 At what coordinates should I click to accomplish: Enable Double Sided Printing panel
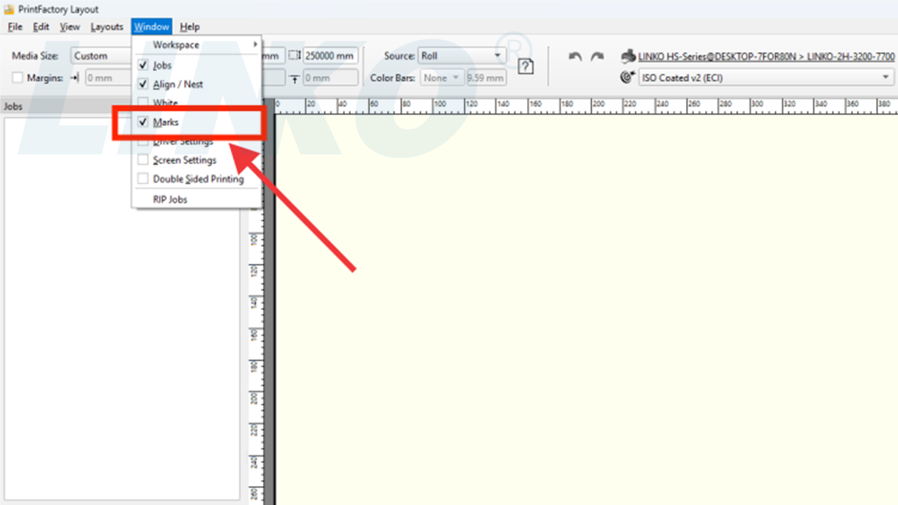[x=143, y=179]
